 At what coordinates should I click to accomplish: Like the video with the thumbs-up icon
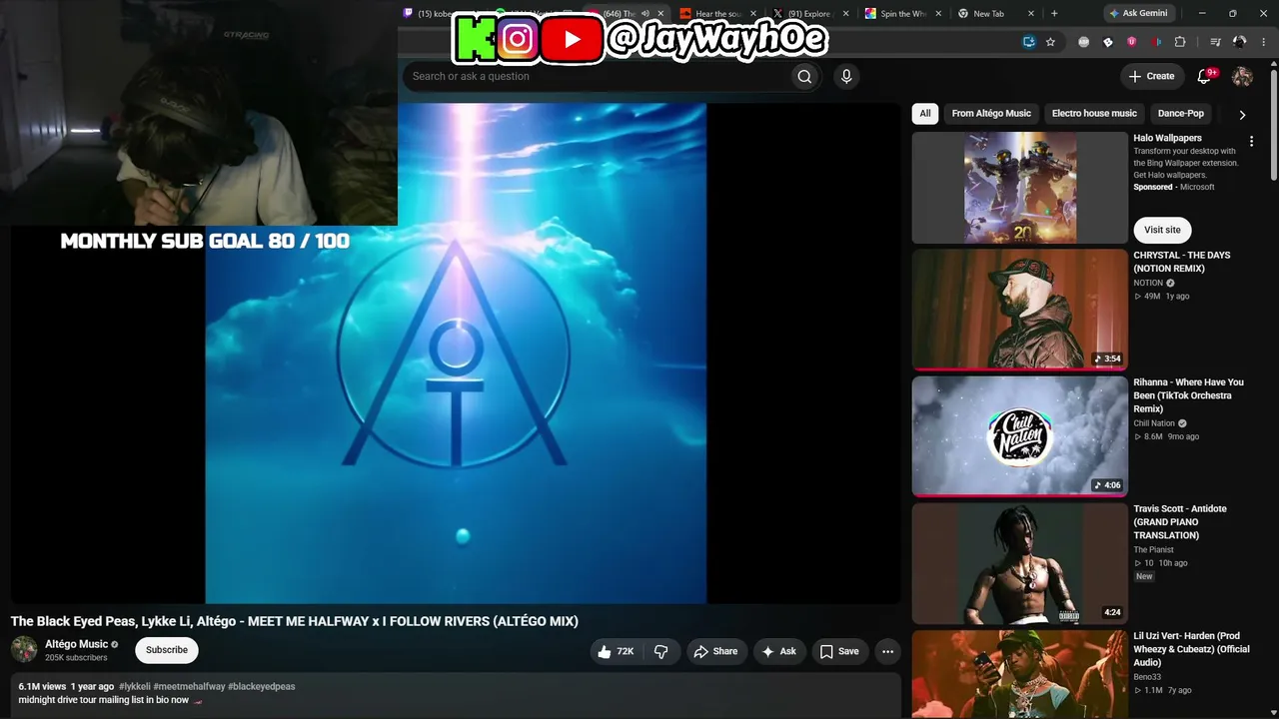(x=604, y=651)
